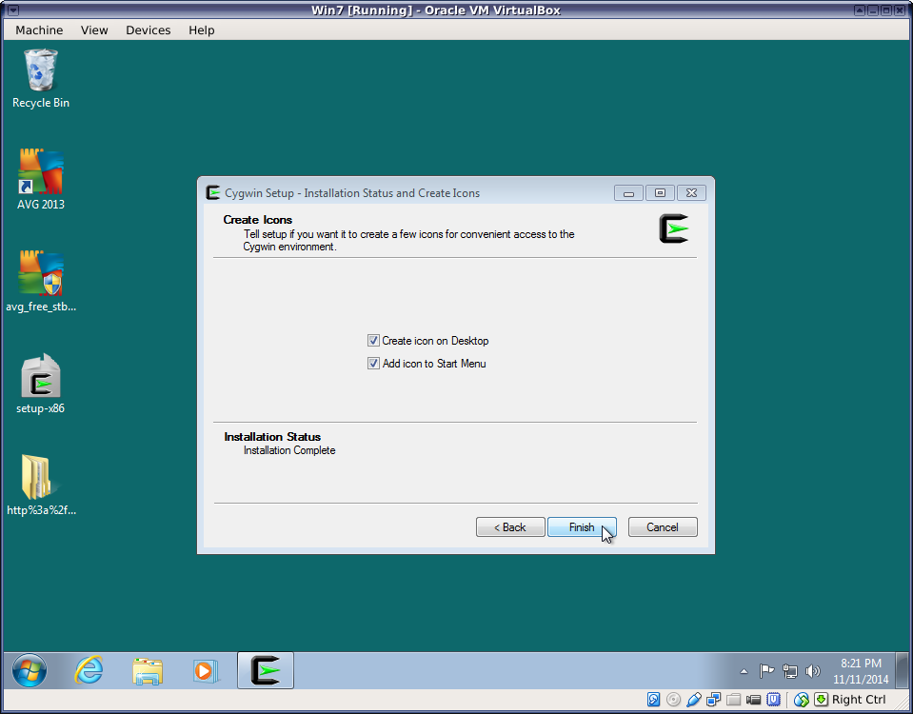Open the Recycle Bin desktop icon
This screenshot has height=714, width=913.
[41, 79]
